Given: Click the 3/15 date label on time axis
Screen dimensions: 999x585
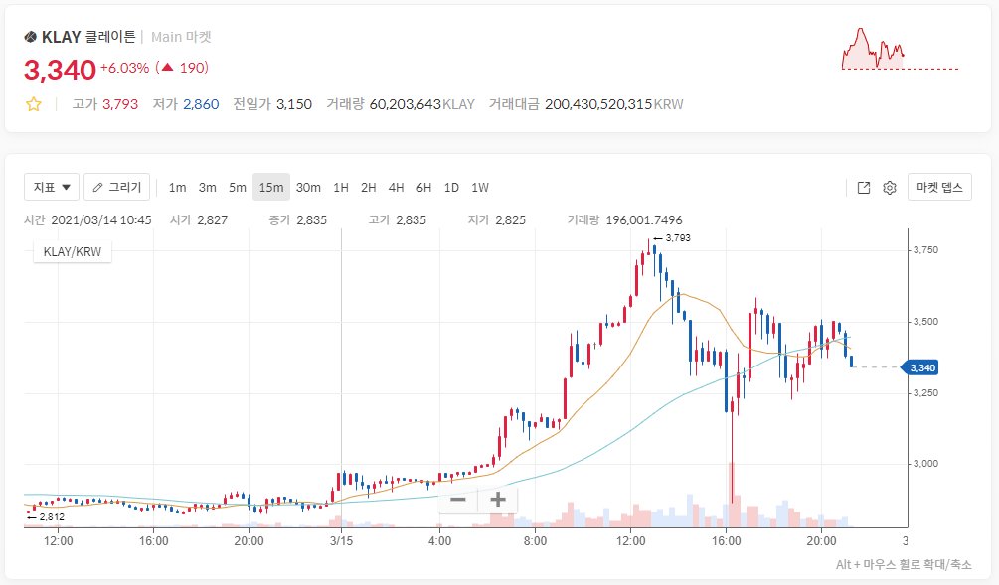Looking at the screenshot, I should point(342,541).
